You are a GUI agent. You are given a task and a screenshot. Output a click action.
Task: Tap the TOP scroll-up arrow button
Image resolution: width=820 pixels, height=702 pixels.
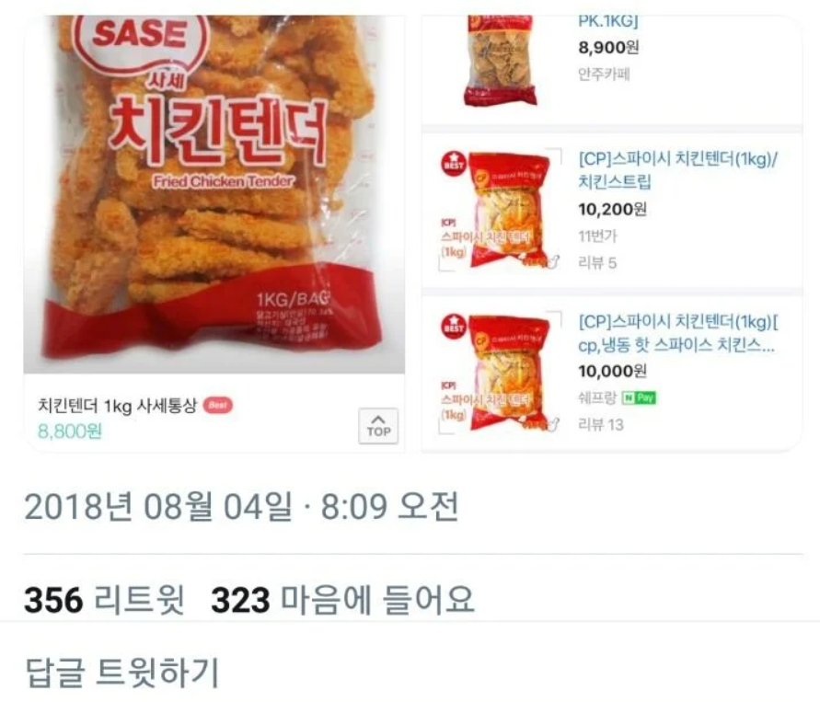coord(378,426)
